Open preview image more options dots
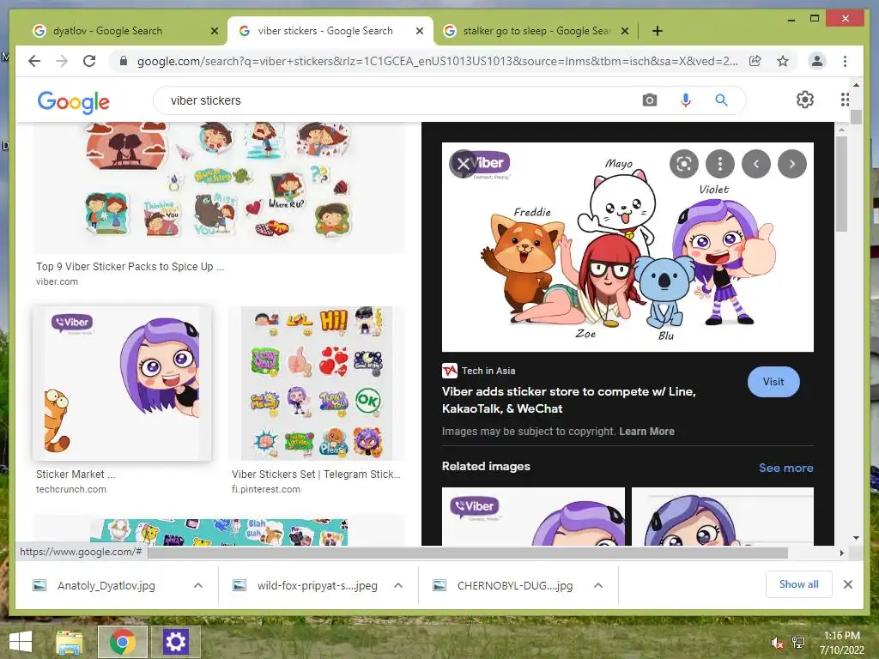The width and height of the screenshot is (879, 659). click(x=720, y=164)
